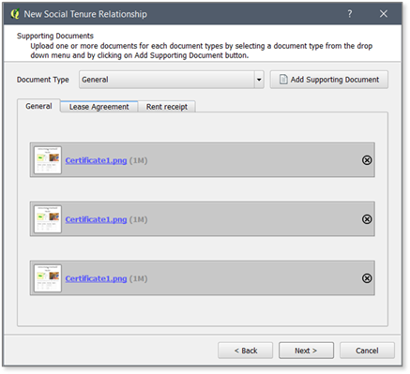Open first Certificate1.png thumbnail preview

tap(48, 160)
